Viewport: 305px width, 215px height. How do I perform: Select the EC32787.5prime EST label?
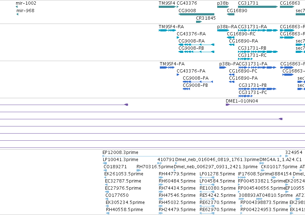click(123, 181)
